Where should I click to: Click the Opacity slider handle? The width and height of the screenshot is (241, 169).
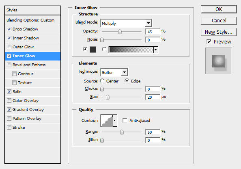(120, 32)
